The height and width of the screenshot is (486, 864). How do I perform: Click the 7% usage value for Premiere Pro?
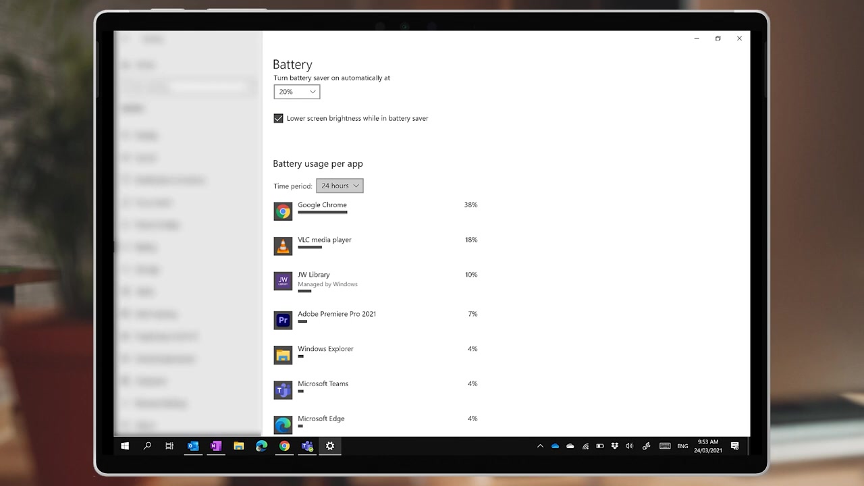(473, 314)
